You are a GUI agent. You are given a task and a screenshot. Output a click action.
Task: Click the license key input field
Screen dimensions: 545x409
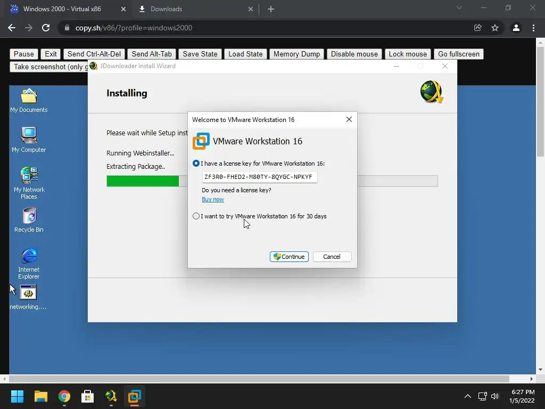(259, 177)
